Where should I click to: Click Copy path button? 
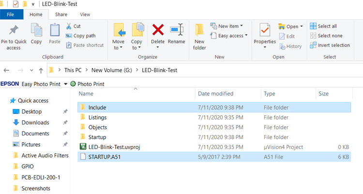tap(84, 36)
